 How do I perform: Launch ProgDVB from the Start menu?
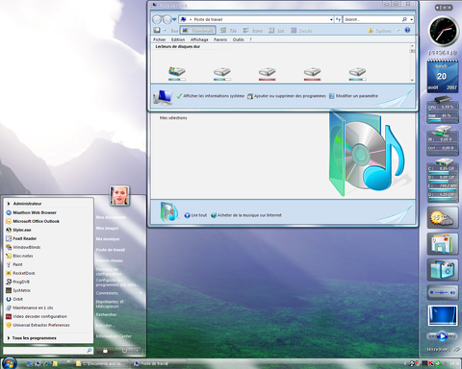pos(18,282)
